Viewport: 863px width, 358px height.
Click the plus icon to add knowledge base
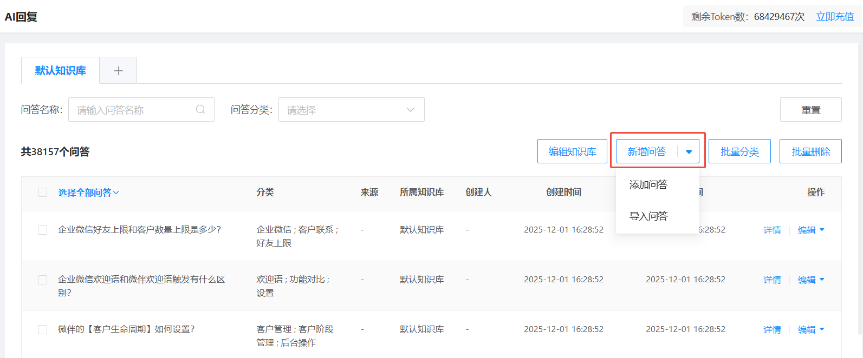pyautogui.click(x=118, y=71)
